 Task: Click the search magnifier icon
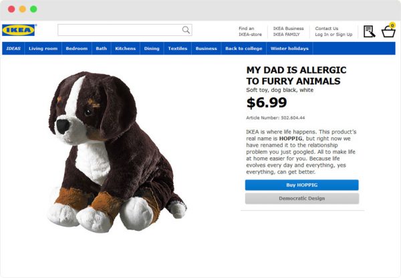(186, 30)
